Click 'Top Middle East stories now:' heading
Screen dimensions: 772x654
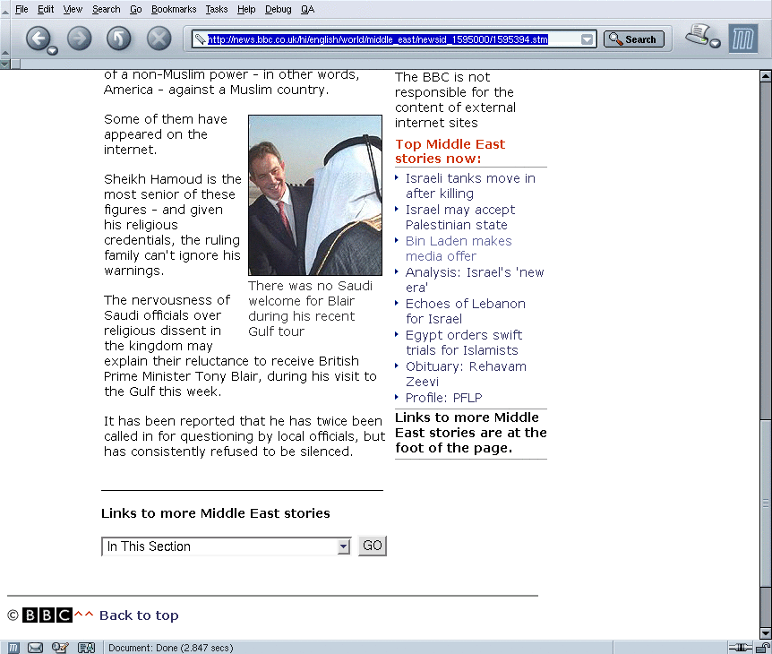click(x=450, y=151)
